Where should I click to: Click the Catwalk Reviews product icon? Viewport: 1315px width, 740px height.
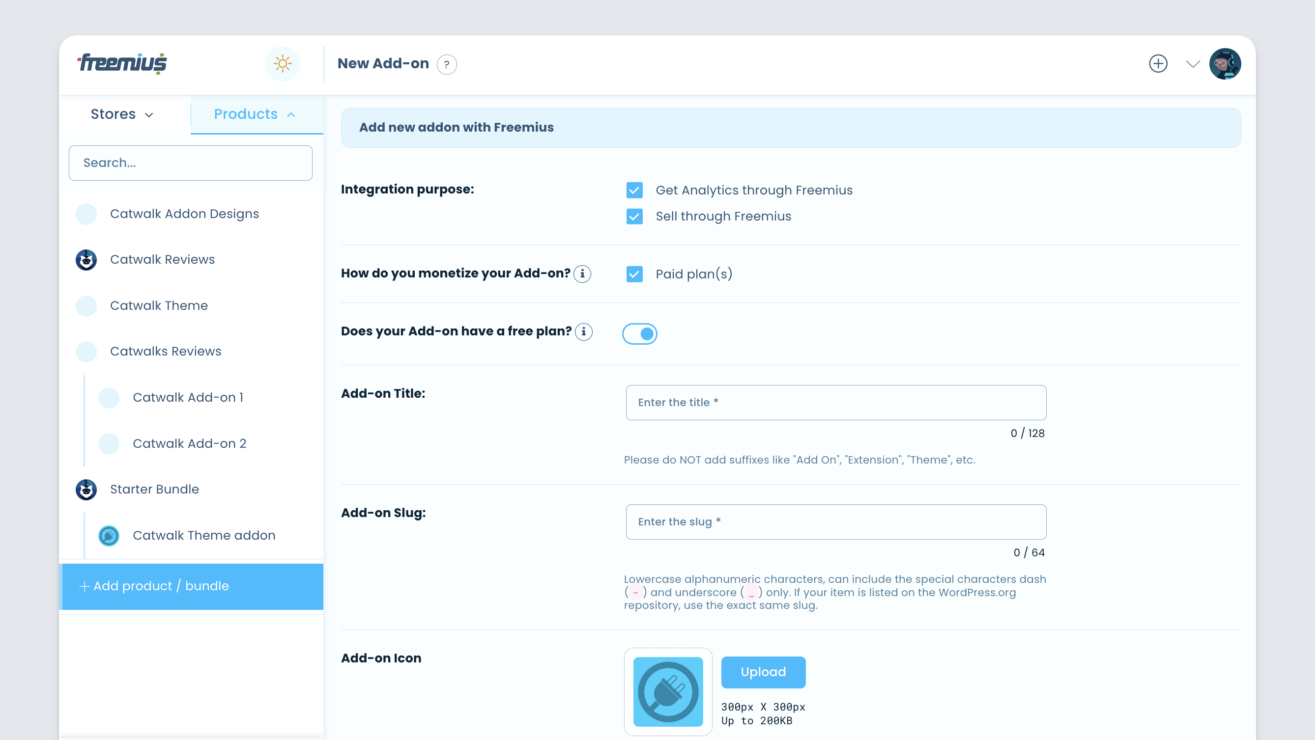pyautogui.click(x=86, y=260)
